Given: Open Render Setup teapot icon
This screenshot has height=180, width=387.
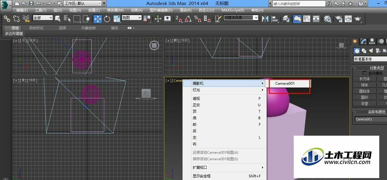Looking at the screenshot, I should [x=339, y=19].
